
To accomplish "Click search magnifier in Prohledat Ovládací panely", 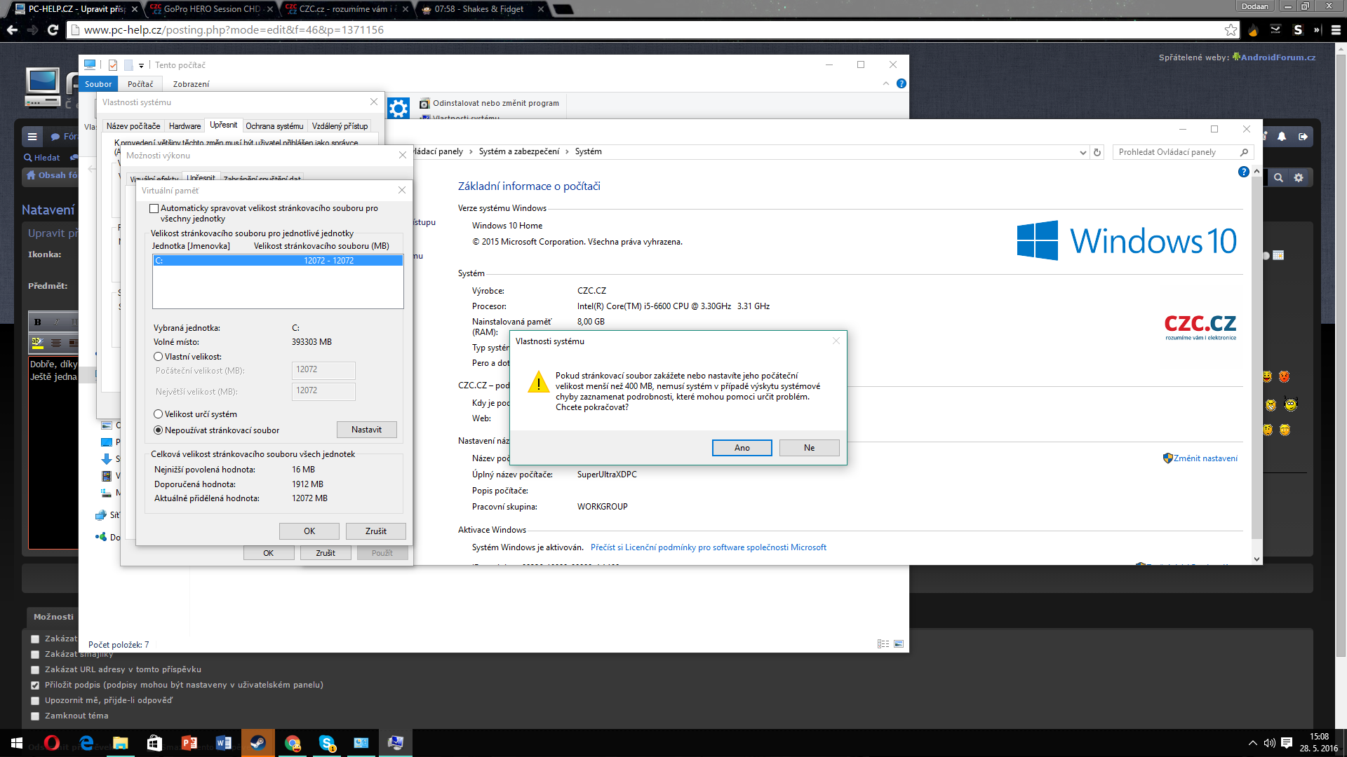I will click(x=1245, y=152).
